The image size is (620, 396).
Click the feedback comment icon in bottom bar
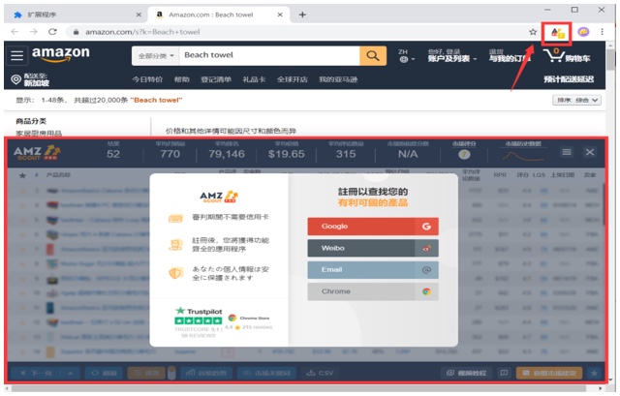pos(504,373)
